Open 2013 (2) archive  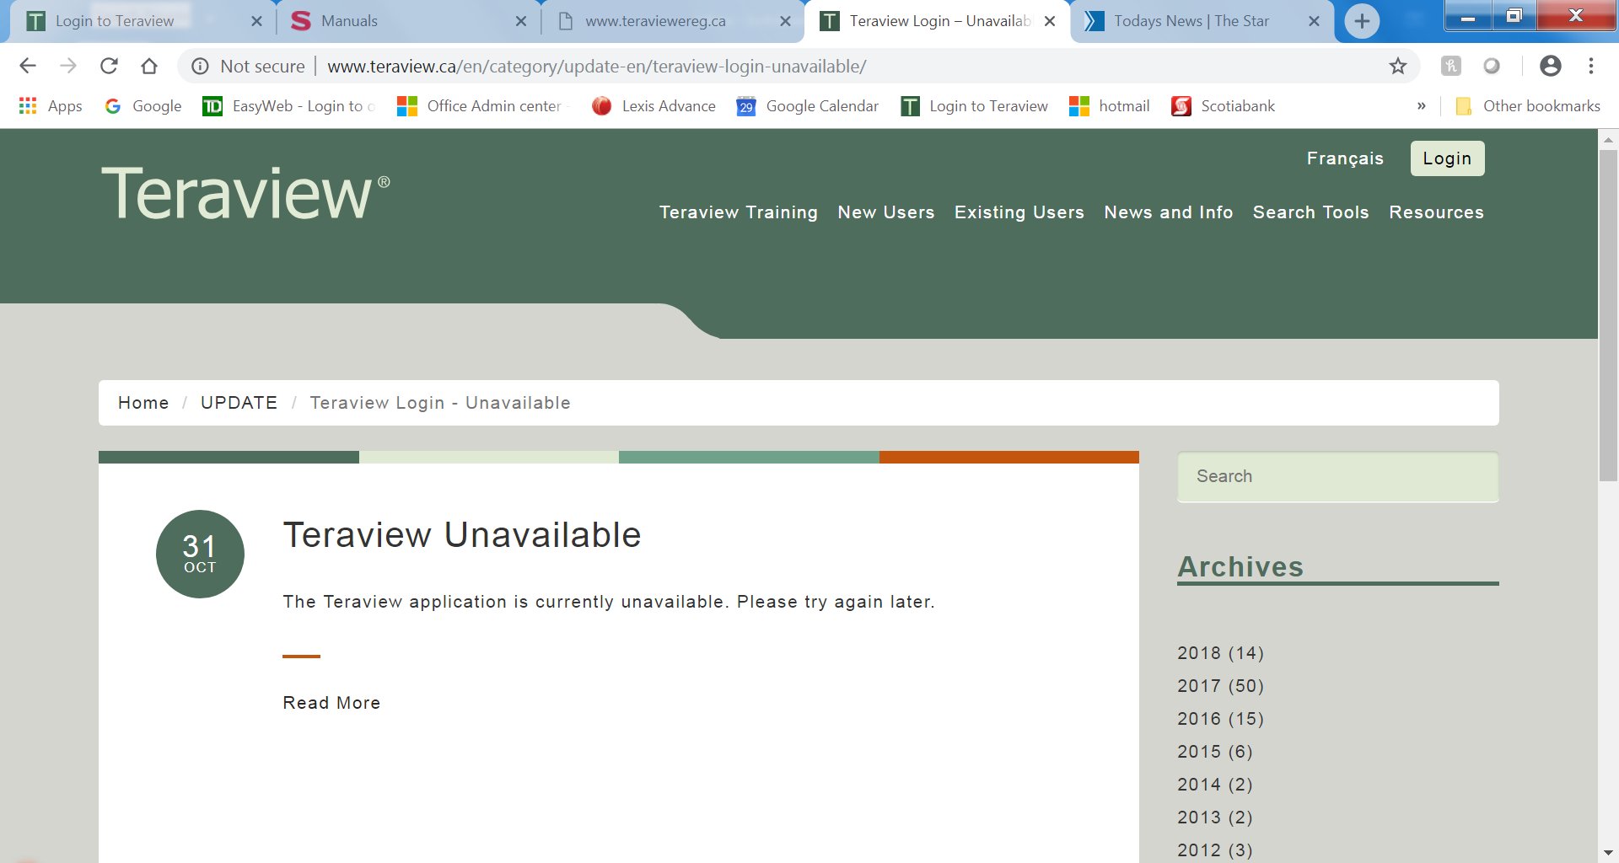pyautogui.click(x=1215, y=817)
